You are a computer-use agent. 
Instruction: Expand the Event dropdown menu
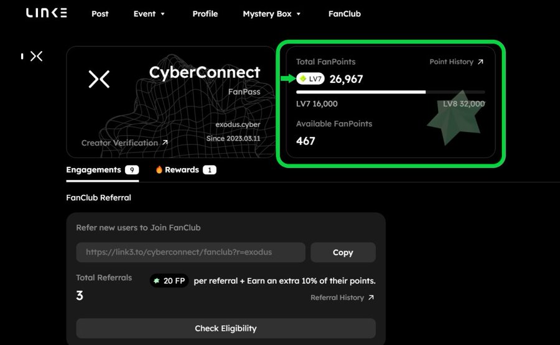coord(149,14)
